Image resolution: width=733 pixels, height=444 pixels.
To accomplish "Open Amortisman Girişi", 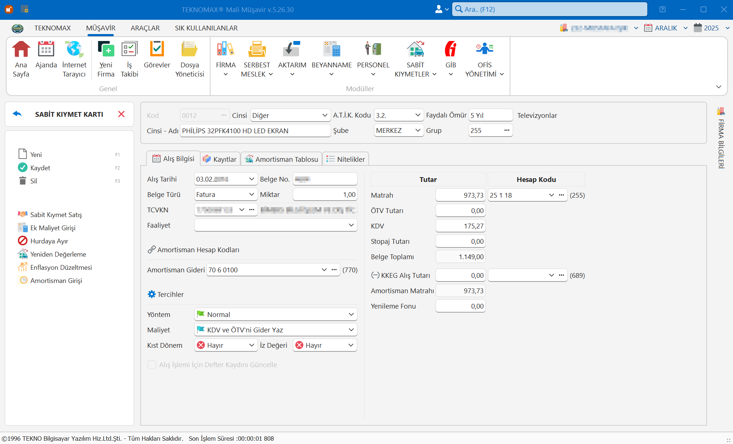I will coord(56,280).
